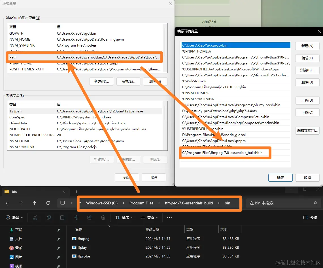Click the This PC monitor icon in address bar
323x268 pixels.
tap(63, 203)
